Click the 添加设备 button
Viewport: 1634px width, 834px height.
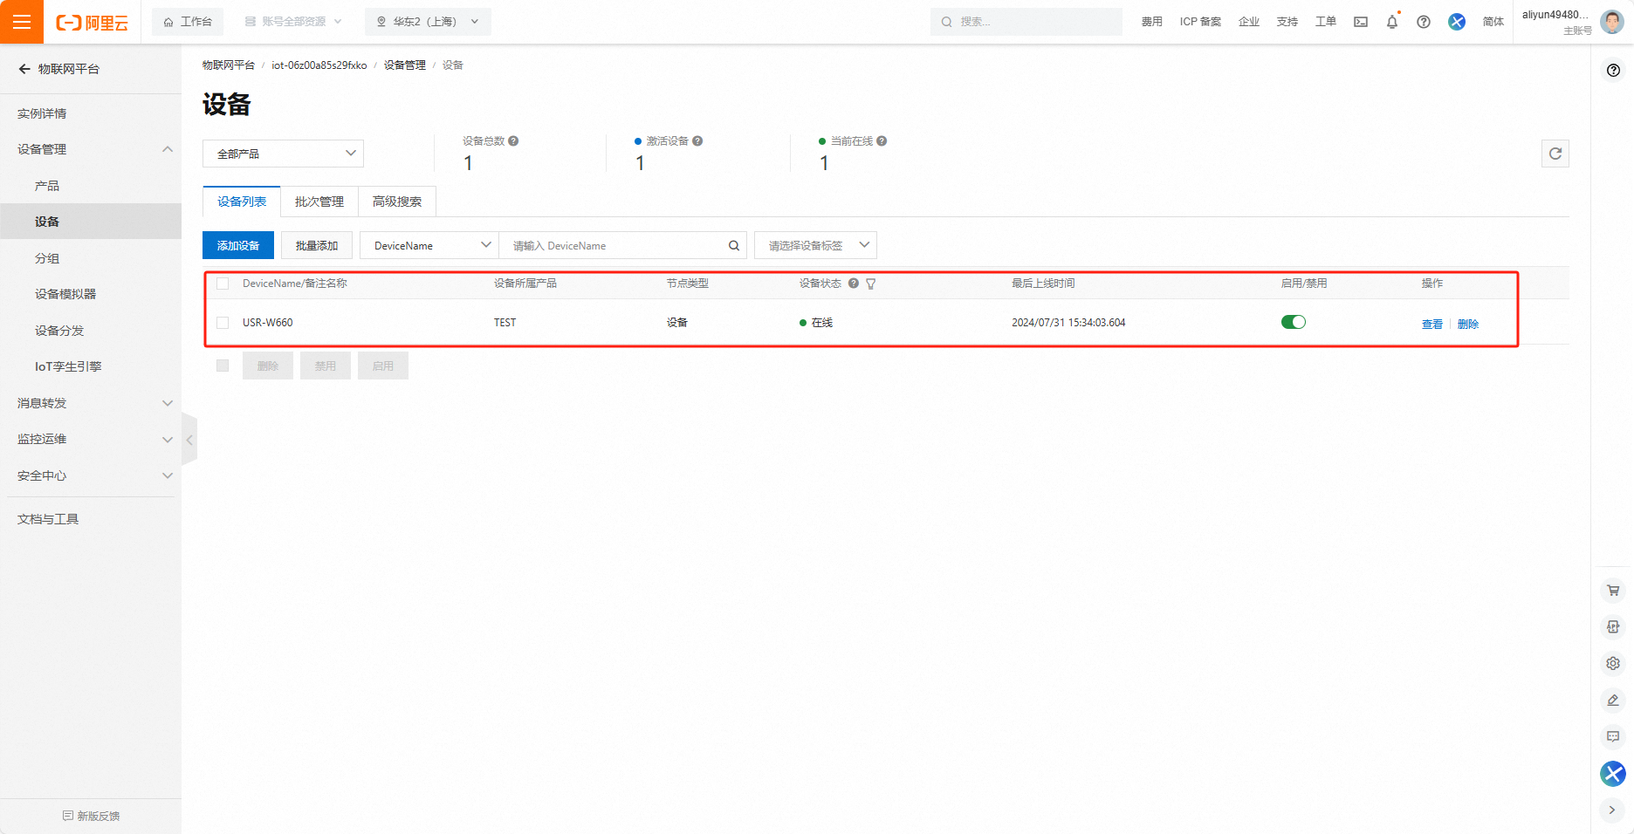(x=238, y=246)
